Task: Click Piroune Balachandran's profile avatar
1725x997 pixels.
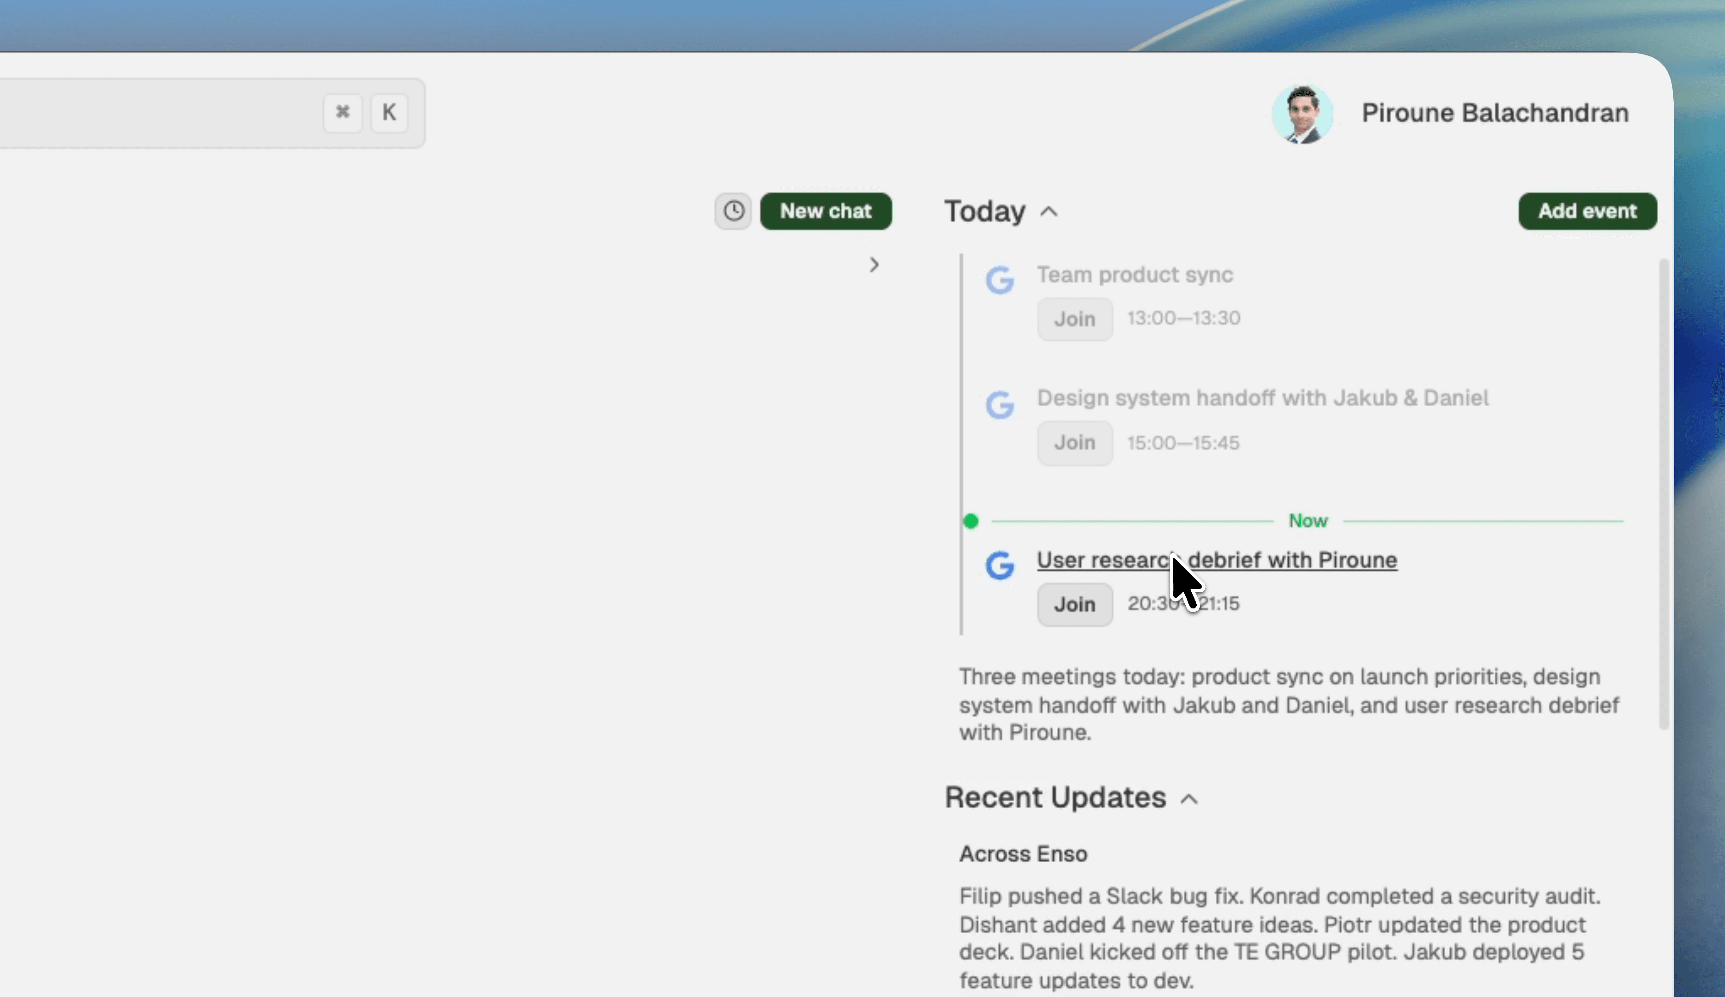Action: click(1302, 114)
